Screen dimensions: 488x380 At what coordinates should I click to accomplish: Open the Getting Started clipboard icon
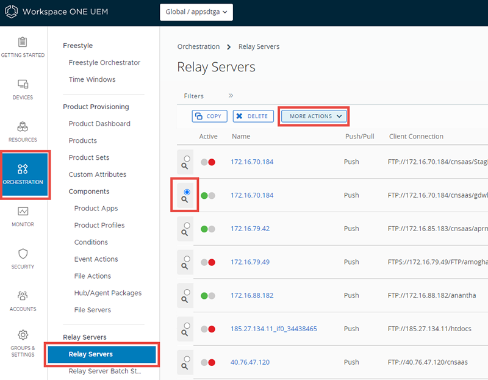tap(23, 41)
